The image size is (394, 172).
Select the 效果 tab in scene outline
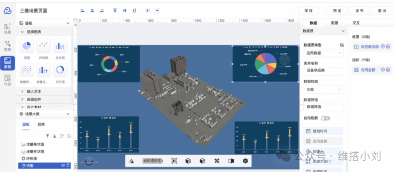click(41, 124)
